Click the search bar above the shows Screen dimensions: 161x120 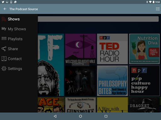point(98,19)
